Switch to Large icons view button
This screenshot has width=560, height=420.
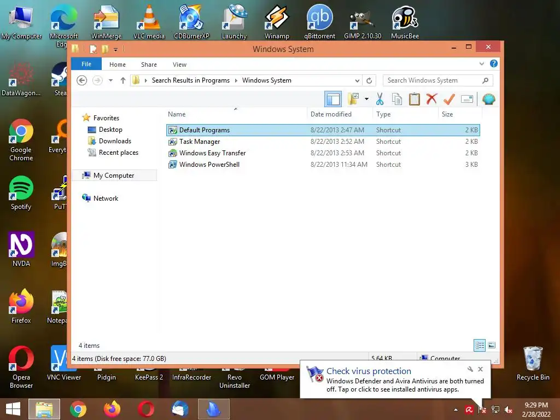pyautogui.click(x=492, y=345)
